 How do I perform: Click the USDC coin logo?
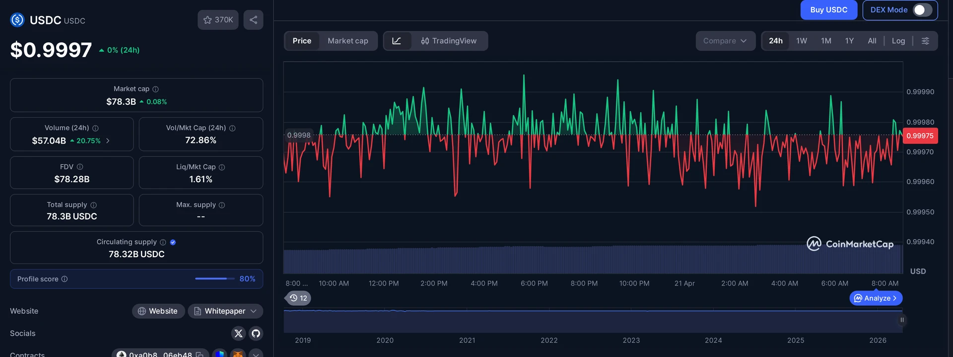point(17,20)
